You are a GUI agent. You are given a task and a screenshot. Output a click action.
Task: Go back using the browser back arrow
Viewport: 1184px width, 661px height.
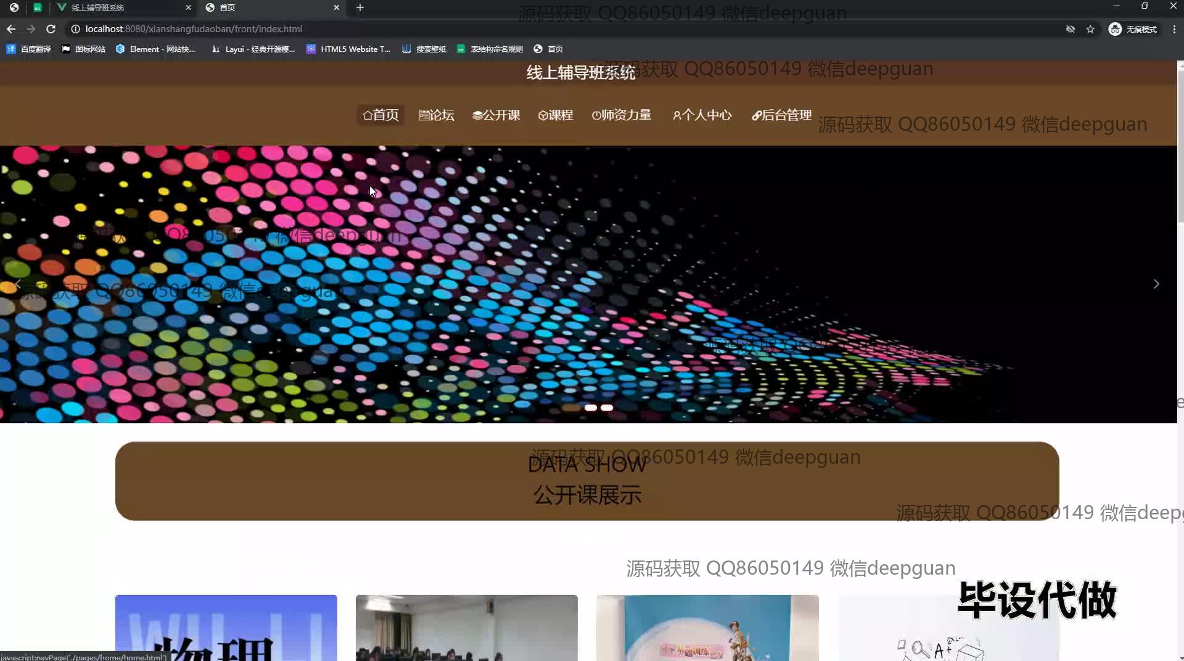[11, 29]
